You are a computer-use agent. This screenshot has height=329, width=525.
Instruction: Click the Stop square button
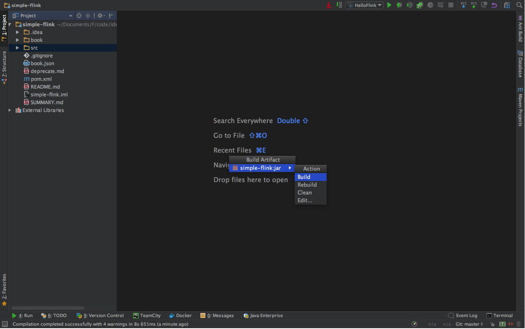pos(451,5)
